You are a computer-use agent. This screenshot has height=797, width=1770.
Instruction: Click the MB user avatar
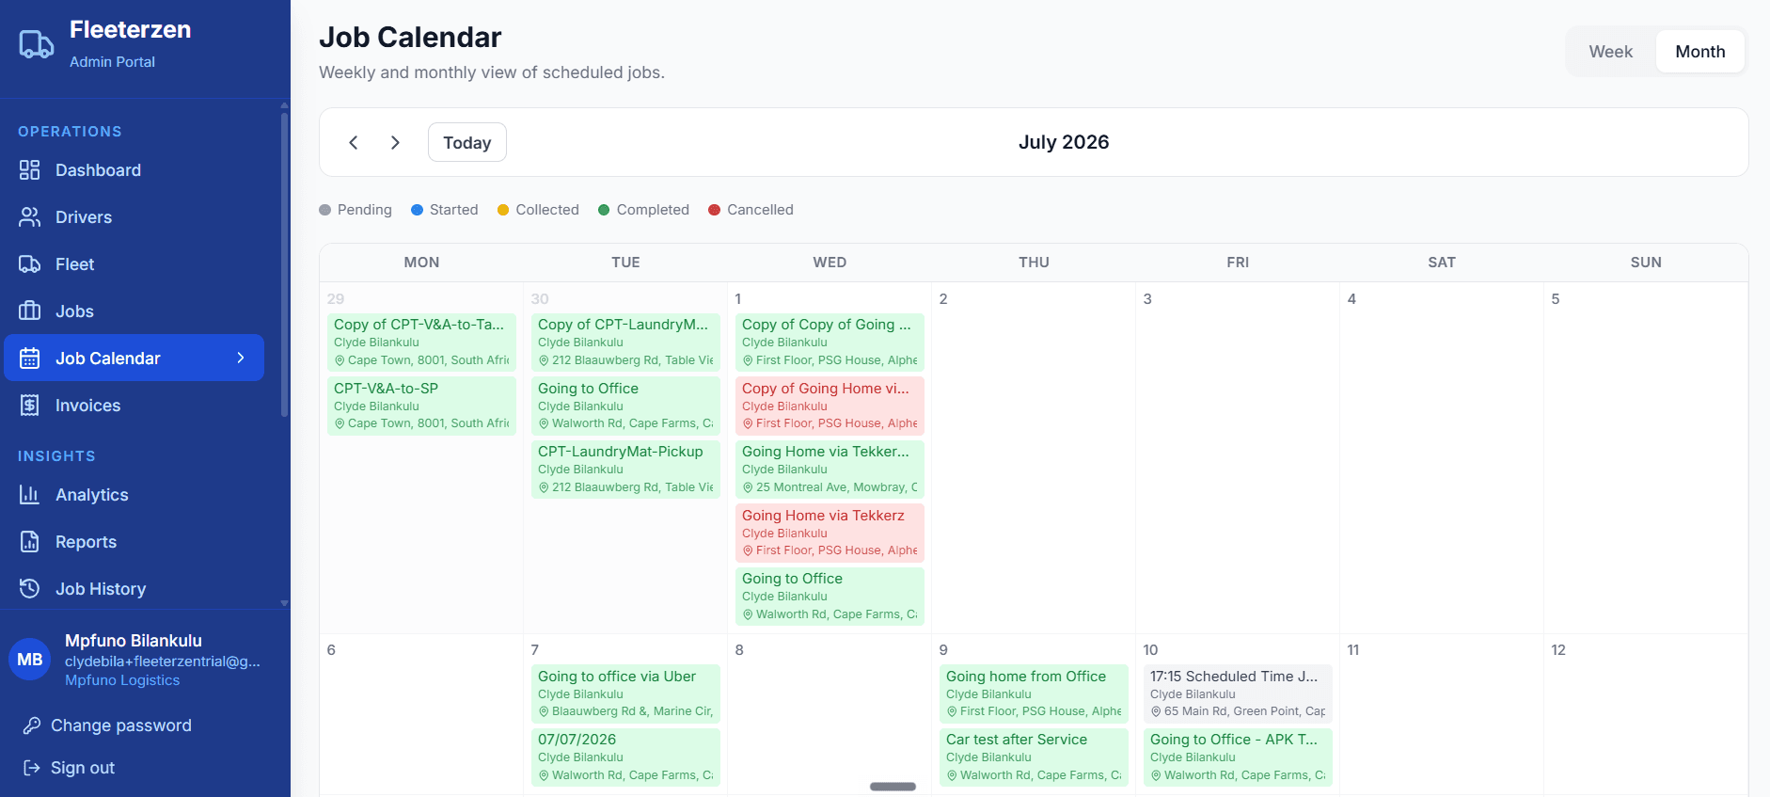[30, 660]
